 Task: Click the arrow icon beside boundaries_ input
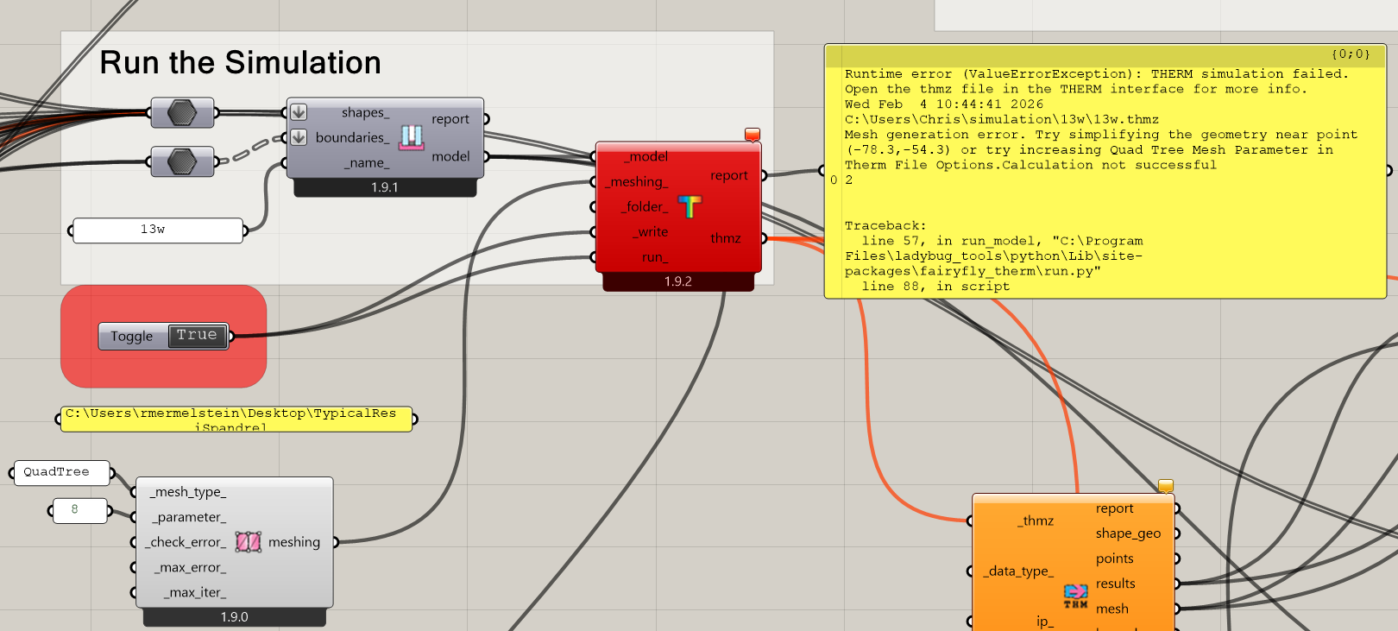click(299, 137)
